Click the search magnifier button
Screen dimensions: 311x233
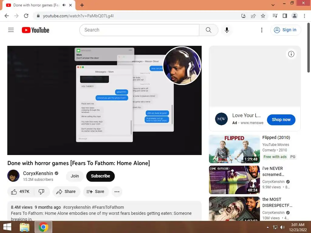pyautogui.click(x=208, y=30)
